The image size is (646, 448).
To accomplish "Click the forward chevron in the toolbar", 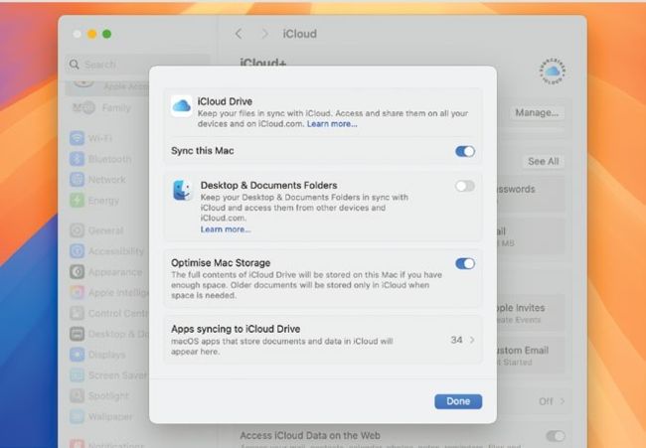I will click(x=264, y=34).
